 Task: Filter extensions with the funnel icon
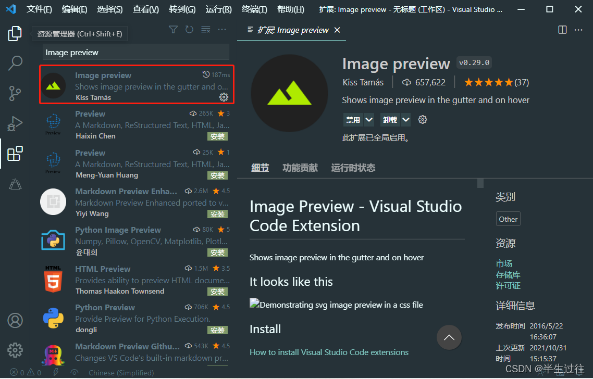coord(173,30)
